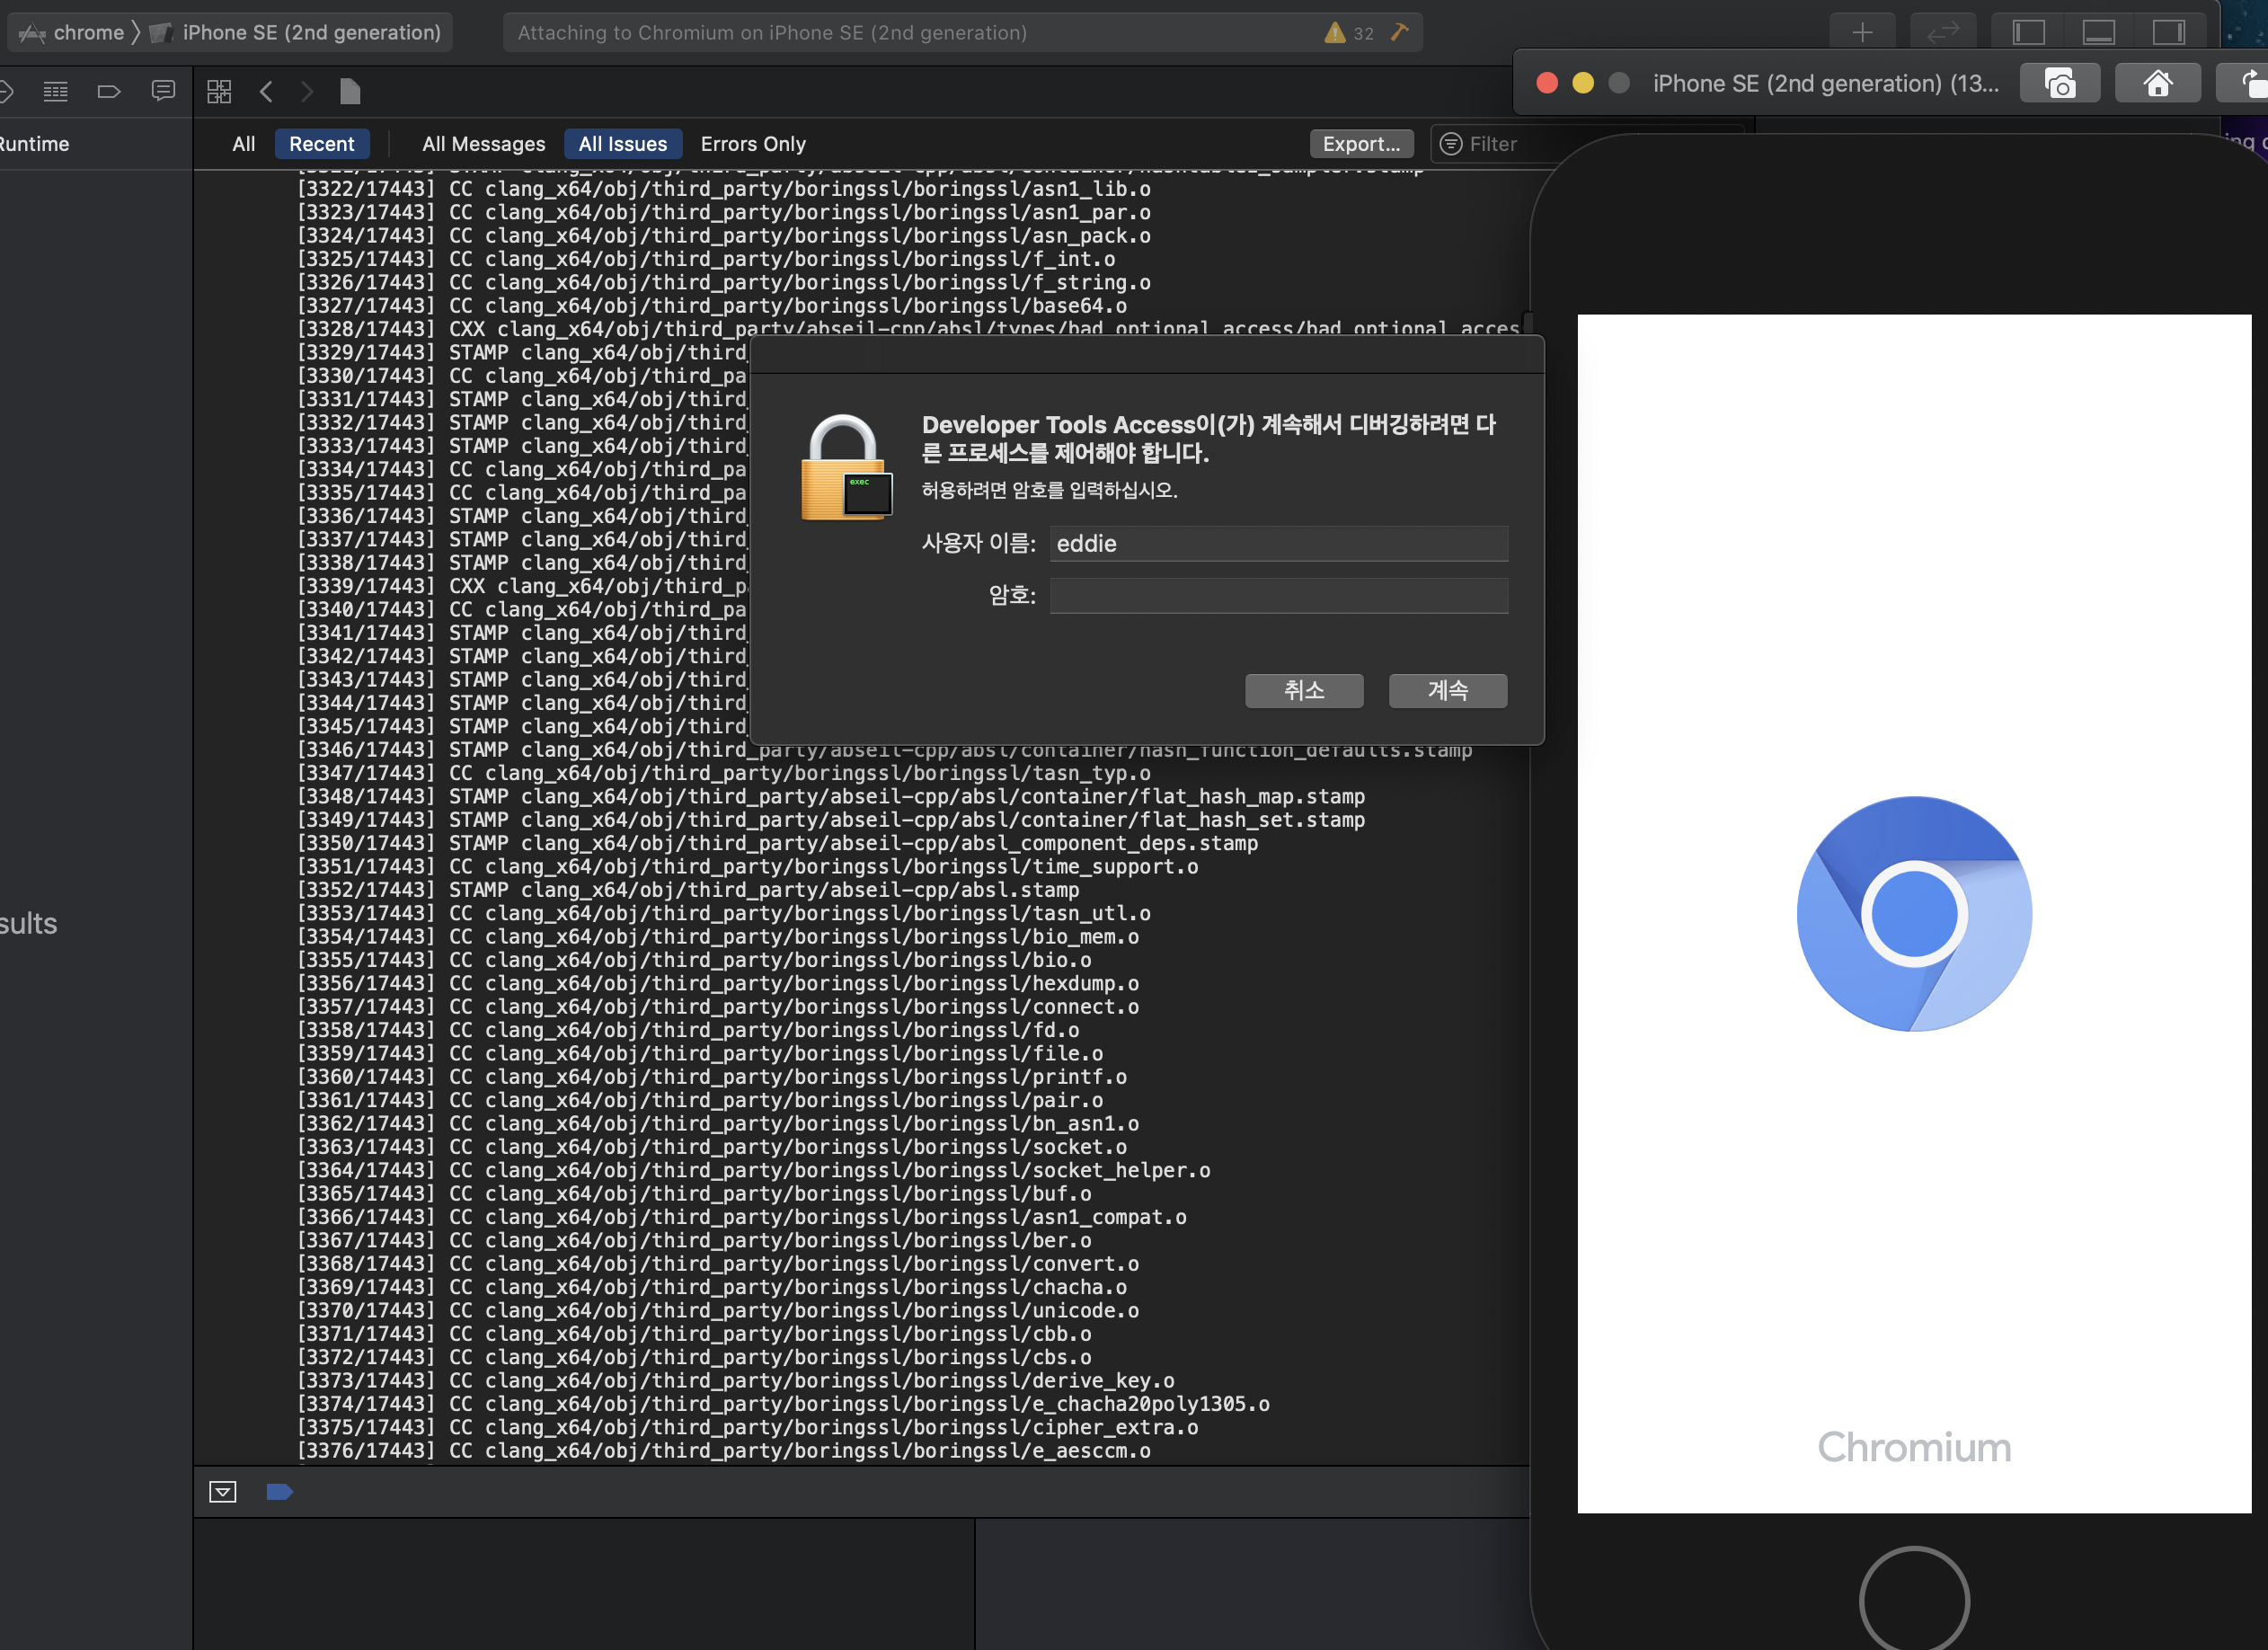Click the Chromium logo in the Simulator
Screen dimensions: 2268x1650
click(1914, 914)
